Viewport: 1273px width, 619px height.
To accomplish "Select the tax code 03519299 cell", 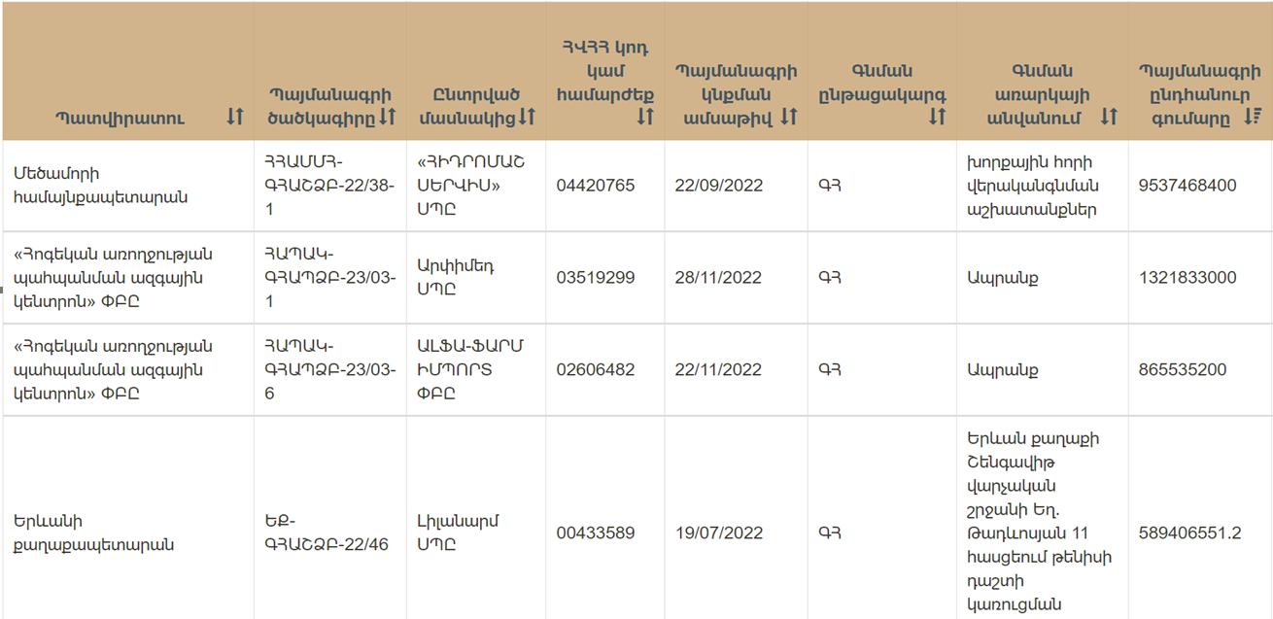I will point(605,278).
